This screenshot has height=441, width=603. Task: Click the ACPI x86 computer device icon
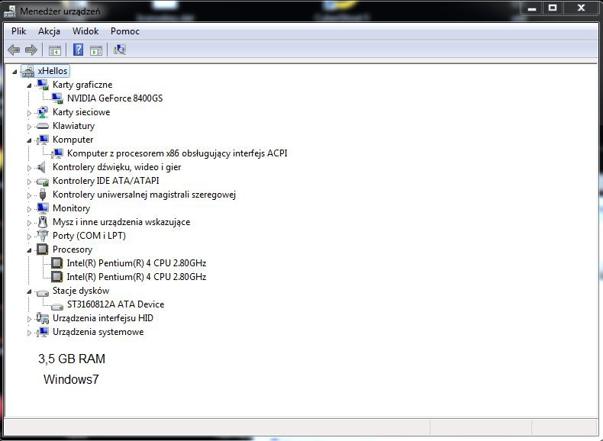pyautogui.click(x=57, y=154)
